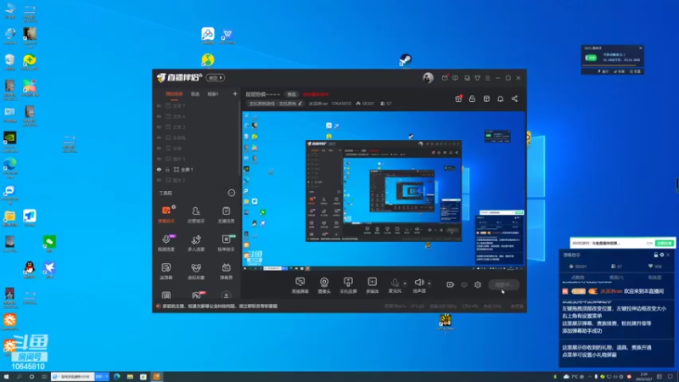Viewport: 679px width, 382px height.
Task: Click the gift box icon with the red badge
Action: click(x=458, y=98)
